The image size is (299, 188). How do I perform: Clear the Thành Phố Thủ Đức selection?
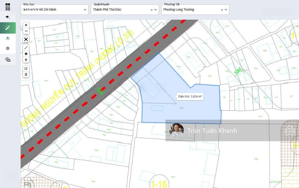pyautogui.click(x=151, y=10)
